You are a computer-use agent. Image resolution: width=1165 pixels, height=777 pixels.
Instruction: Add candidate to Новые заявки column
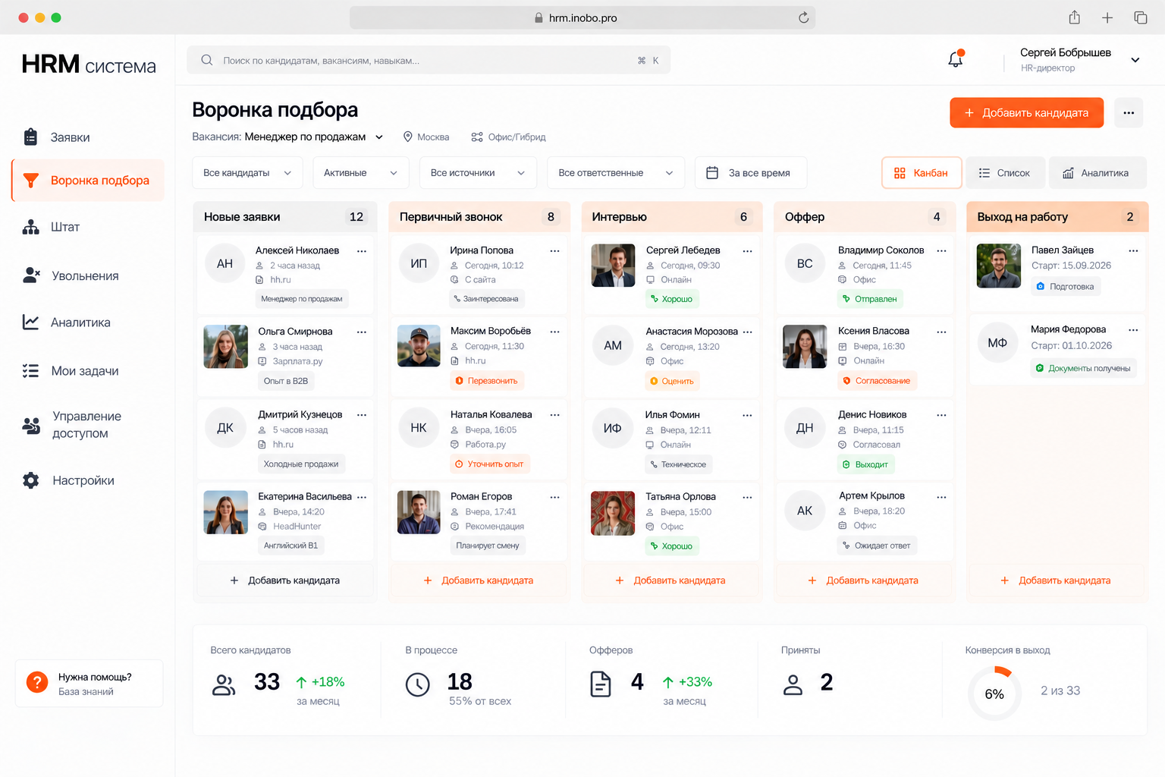click(x=285, y=580)
